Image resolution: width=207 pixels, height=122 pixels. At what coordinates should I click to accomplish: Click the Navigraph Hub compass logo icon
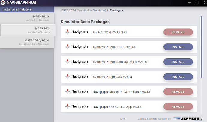[4, 3]
